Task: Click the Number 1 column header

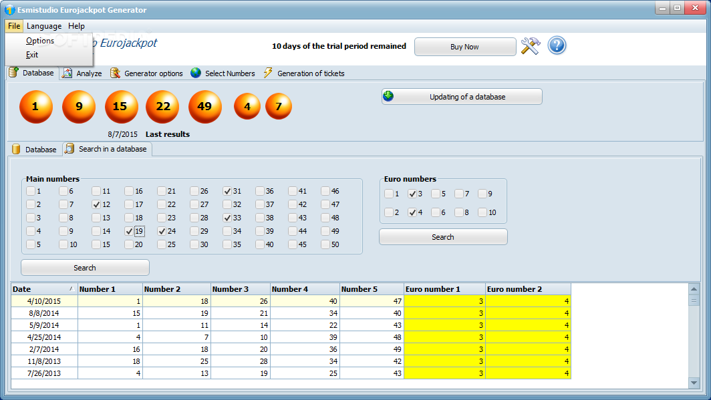Action: pos(110,289)
